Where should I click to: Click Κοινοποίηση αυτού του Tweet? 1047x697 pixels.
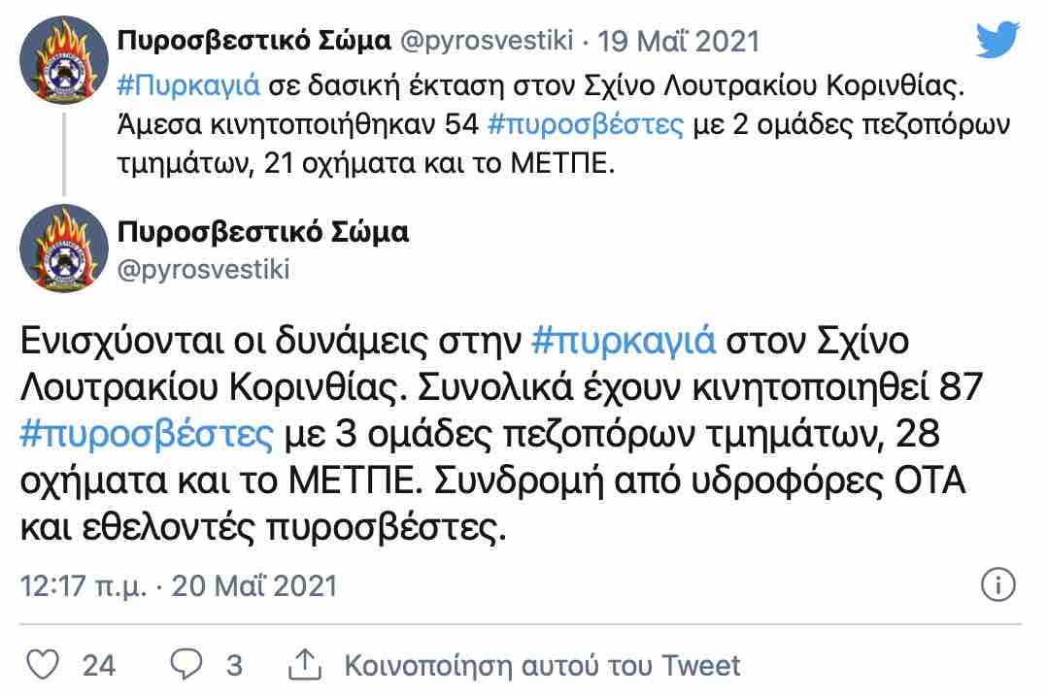pos(542,666)
